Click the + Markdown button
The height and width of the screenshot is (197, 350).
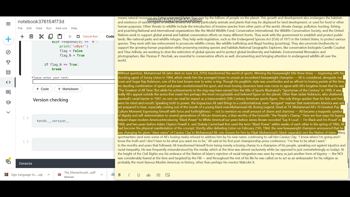pyautogui.click(x=68, y=89)
